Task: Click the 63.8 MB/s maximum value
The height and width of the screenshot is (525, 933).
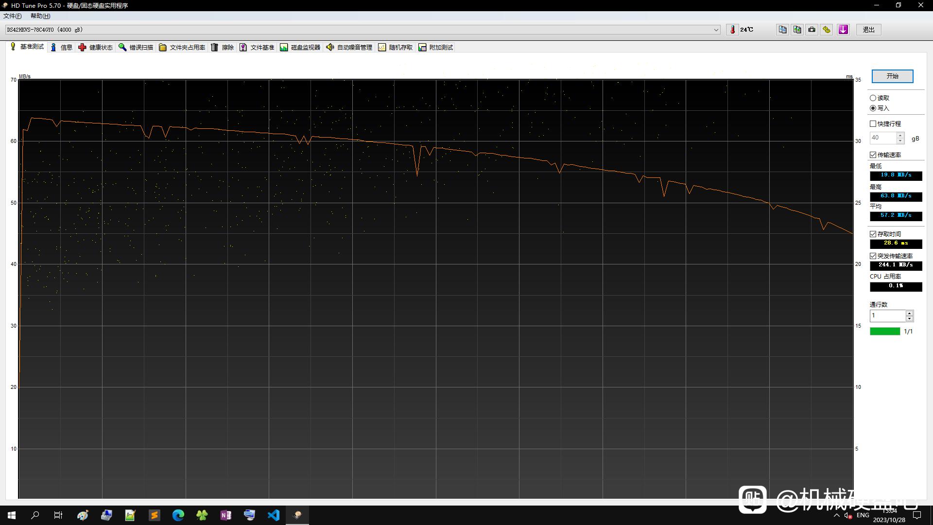Action: tap(896, 196)
